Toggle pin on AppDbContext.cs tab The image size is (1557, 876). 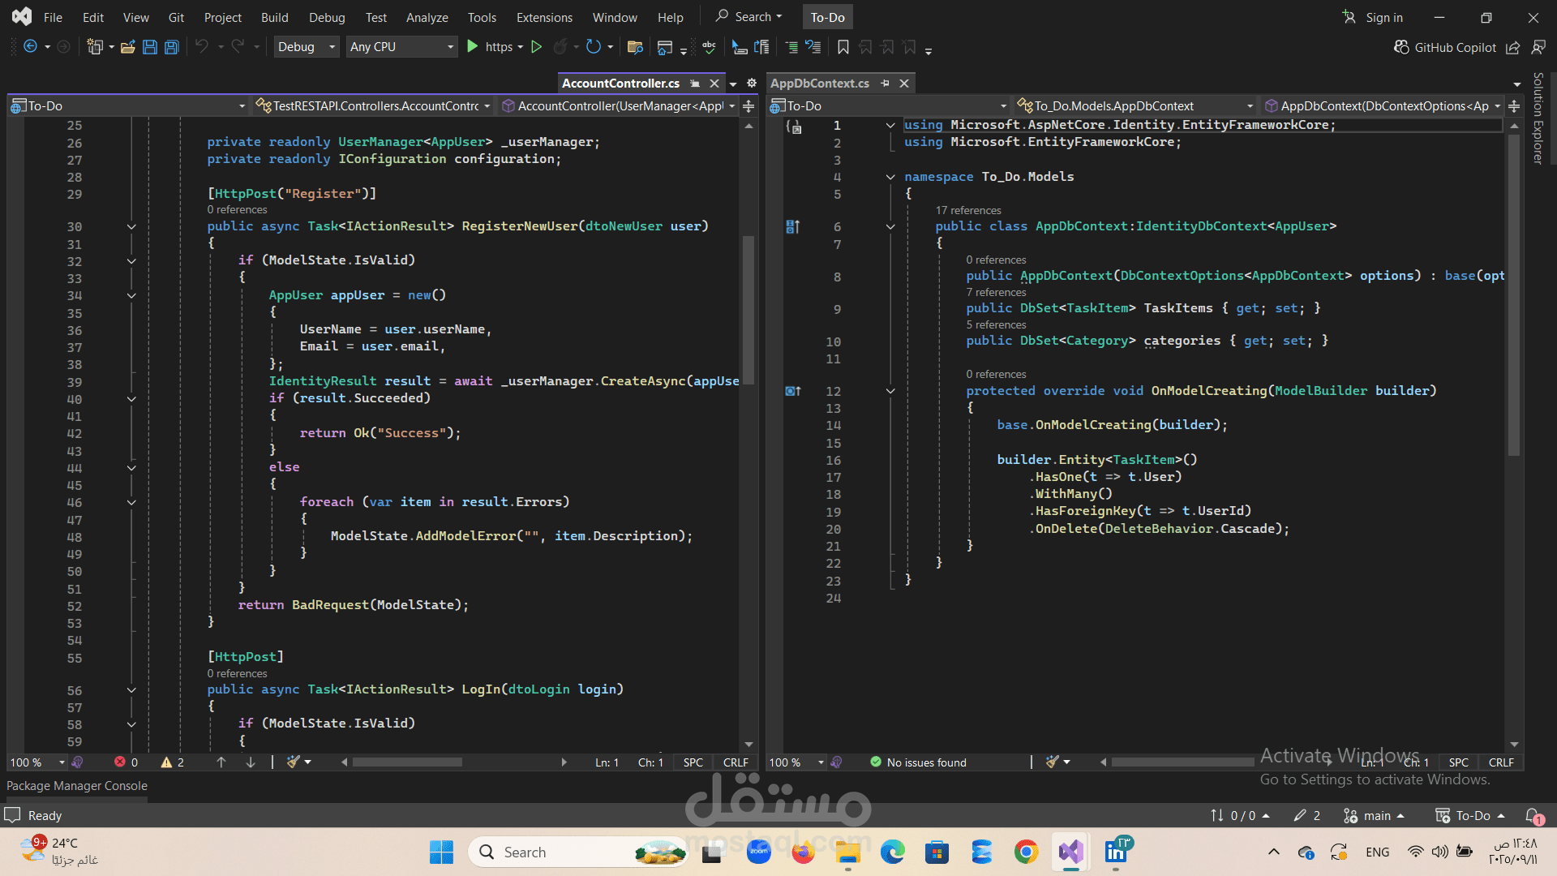[885, 84]
